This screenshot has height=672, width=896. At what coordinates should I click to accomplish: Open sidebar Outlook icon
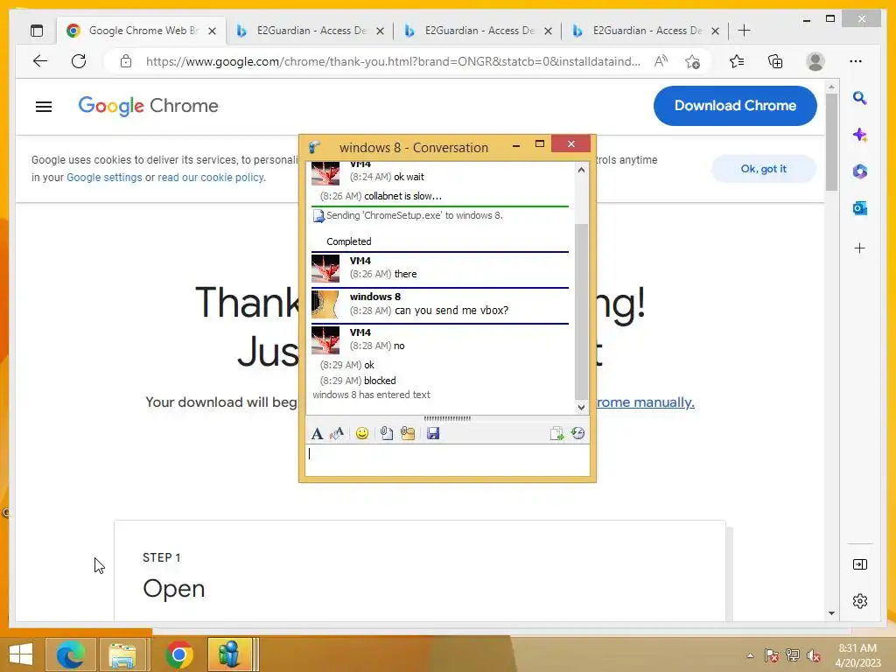(859, 208)
